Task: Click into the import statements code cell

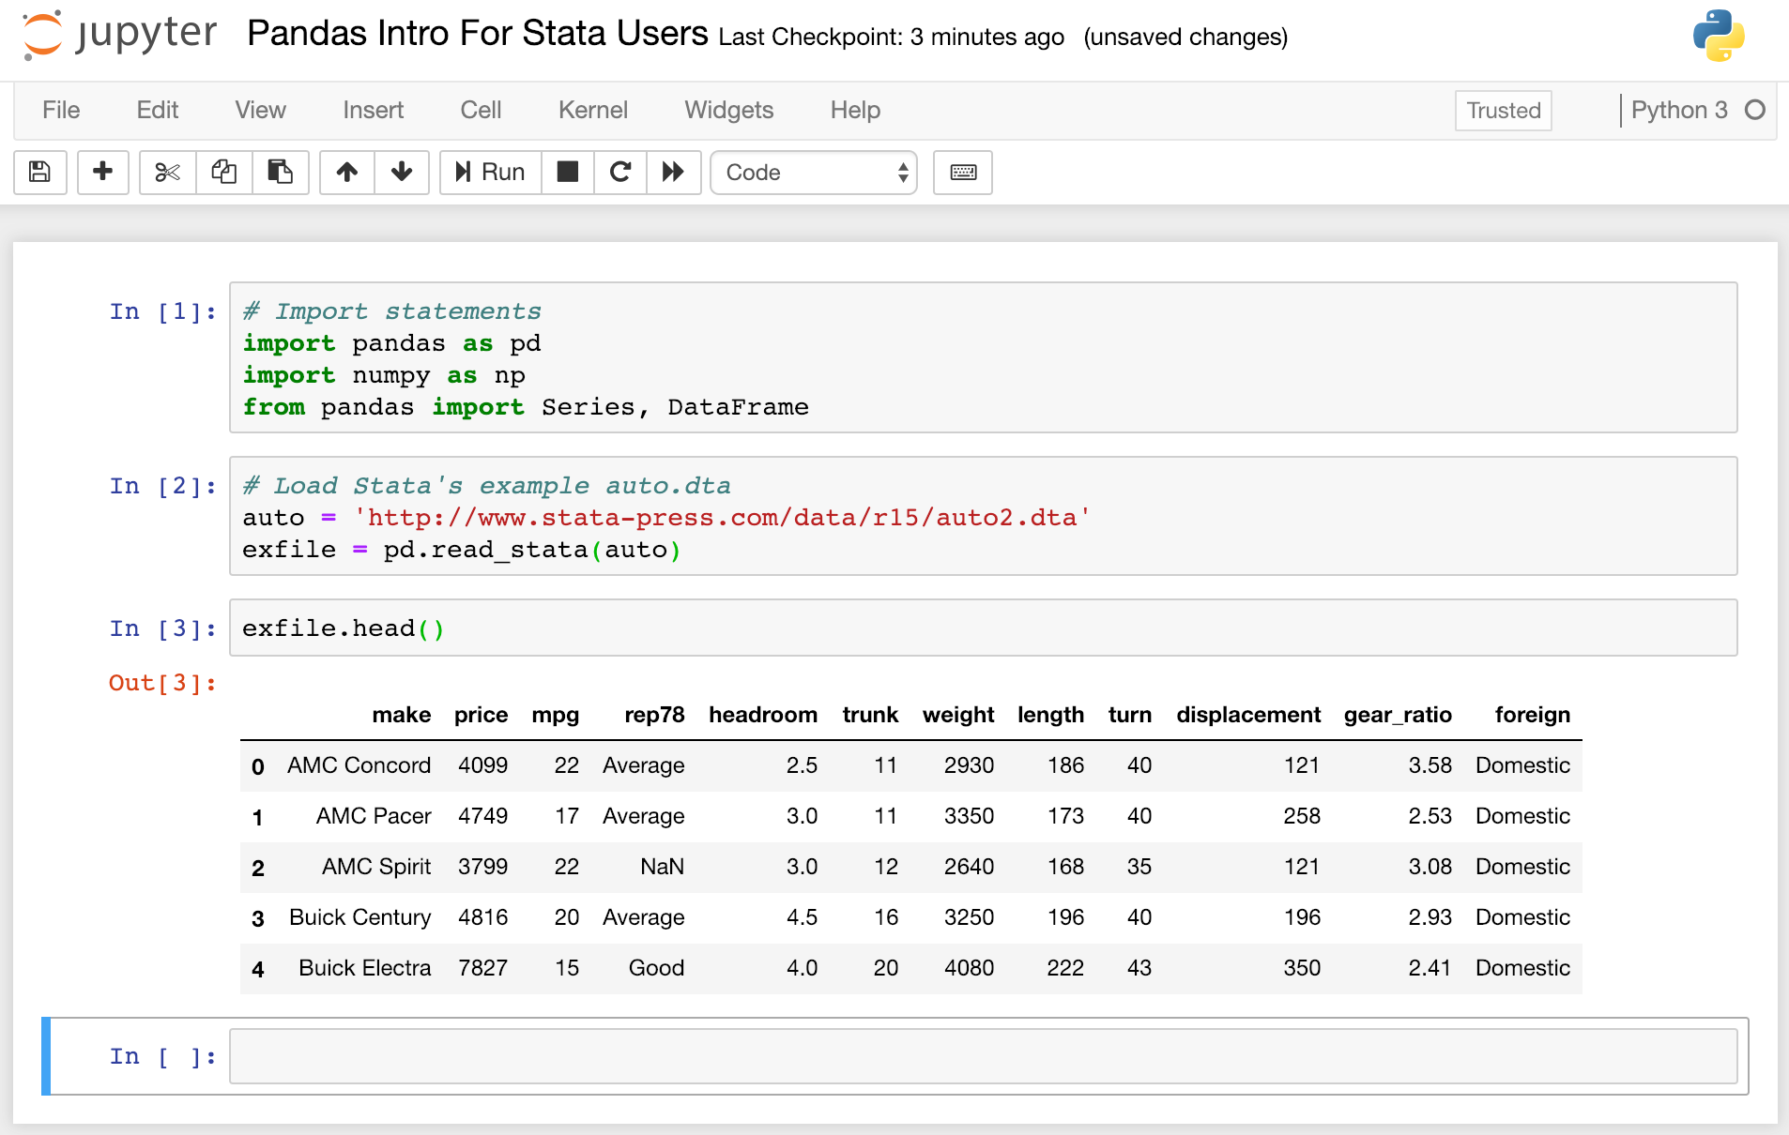Action: click(x=983, y=357)
